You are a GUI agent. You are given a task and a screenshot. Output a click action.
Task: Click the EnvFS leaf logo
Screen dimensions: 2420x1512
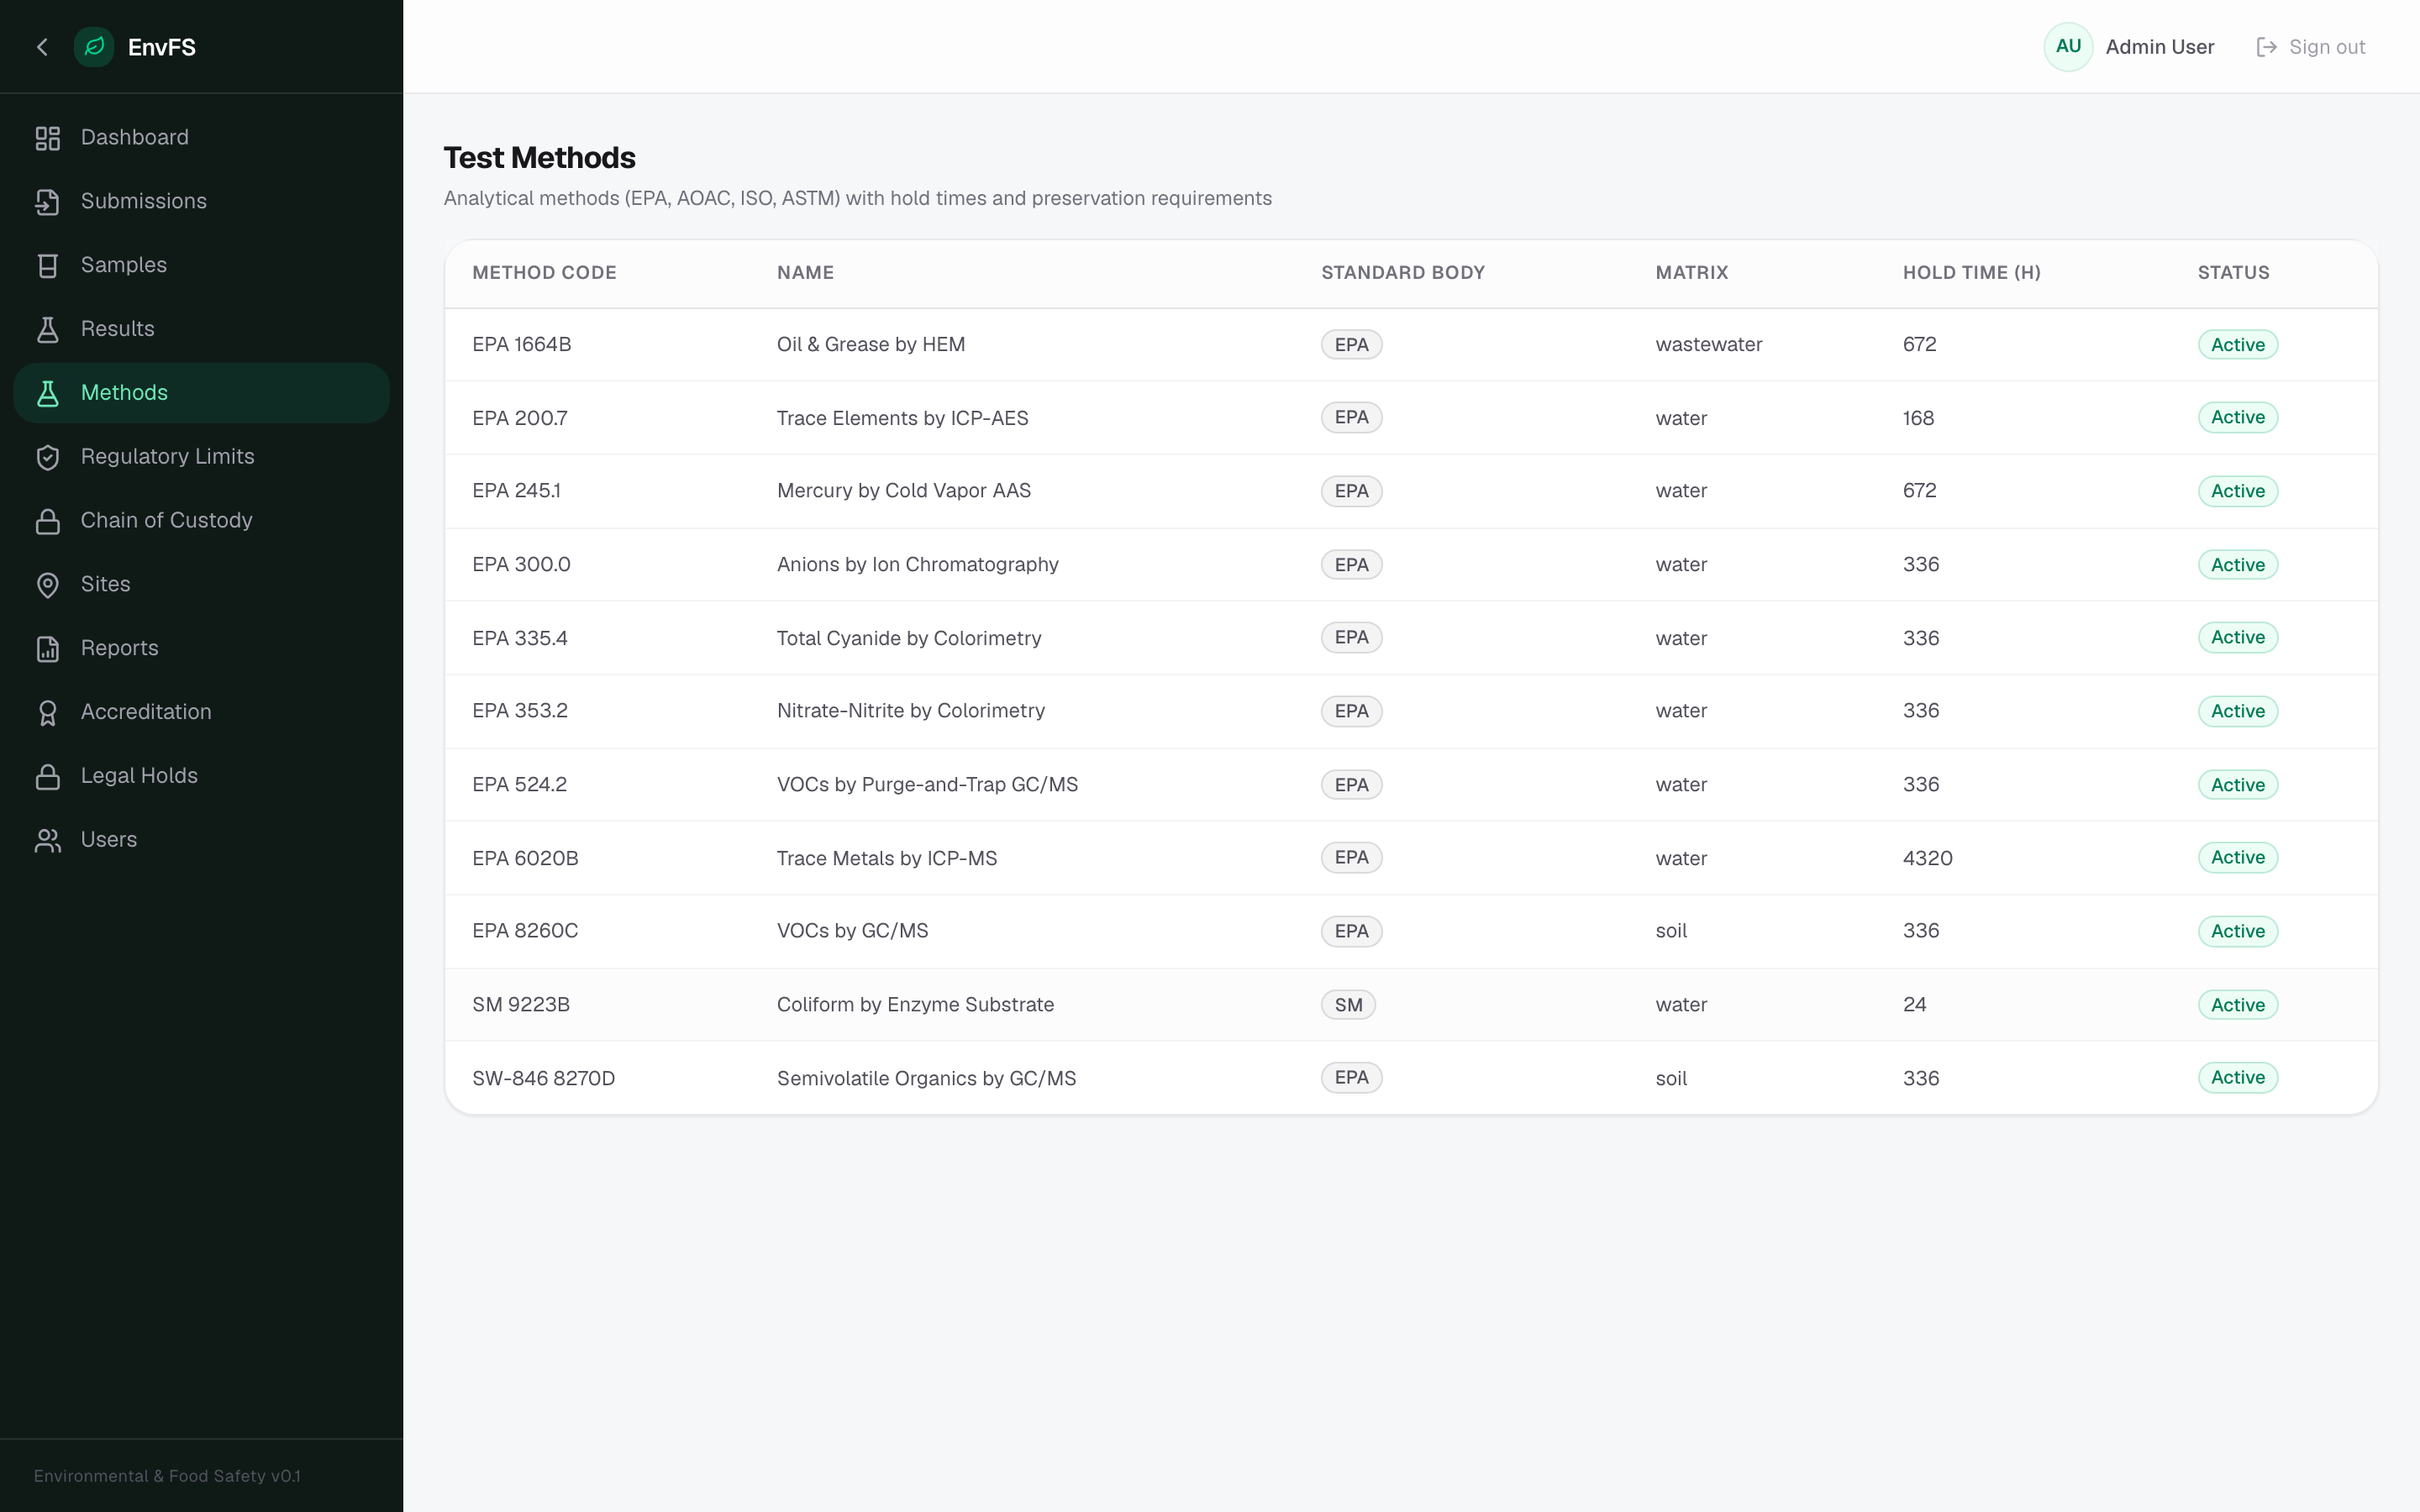[94, 47]
